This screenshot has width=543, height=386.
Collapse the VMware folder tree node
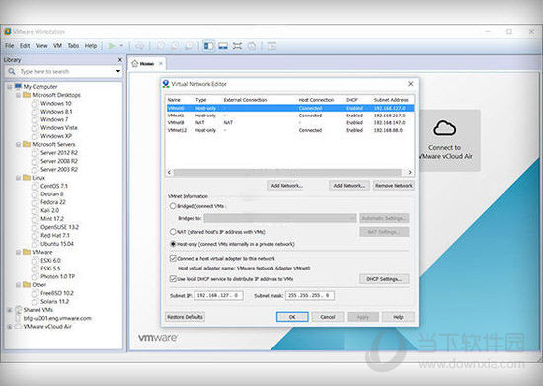(18, 252)
